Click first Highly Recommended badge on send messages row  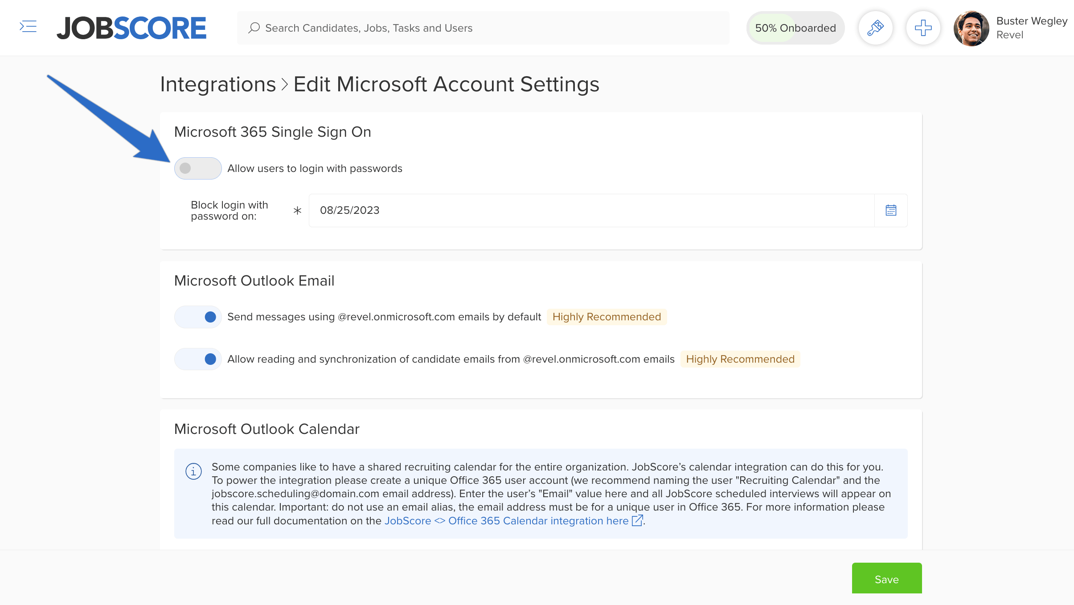click(x=607, y=317)
